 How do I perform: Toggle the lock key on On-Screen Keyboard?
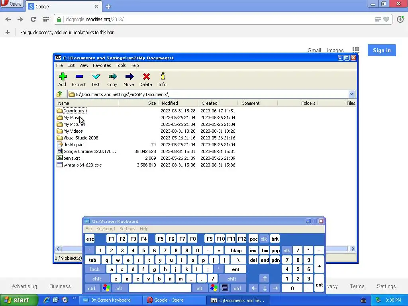(x=95, y=269)
